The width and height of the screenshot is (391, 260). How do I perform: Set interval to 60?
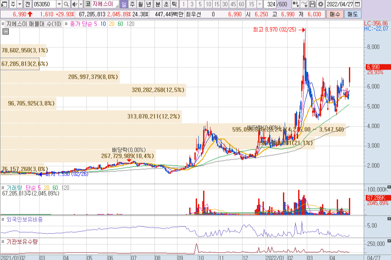241,4
